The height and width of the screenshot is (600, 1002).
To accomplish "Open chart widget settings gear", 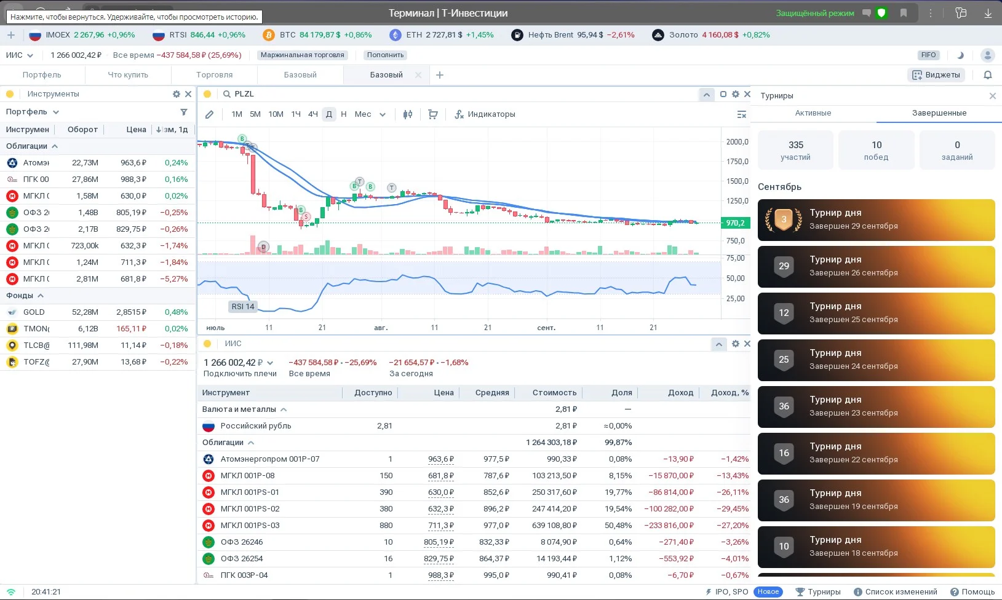I will (736, 94).
